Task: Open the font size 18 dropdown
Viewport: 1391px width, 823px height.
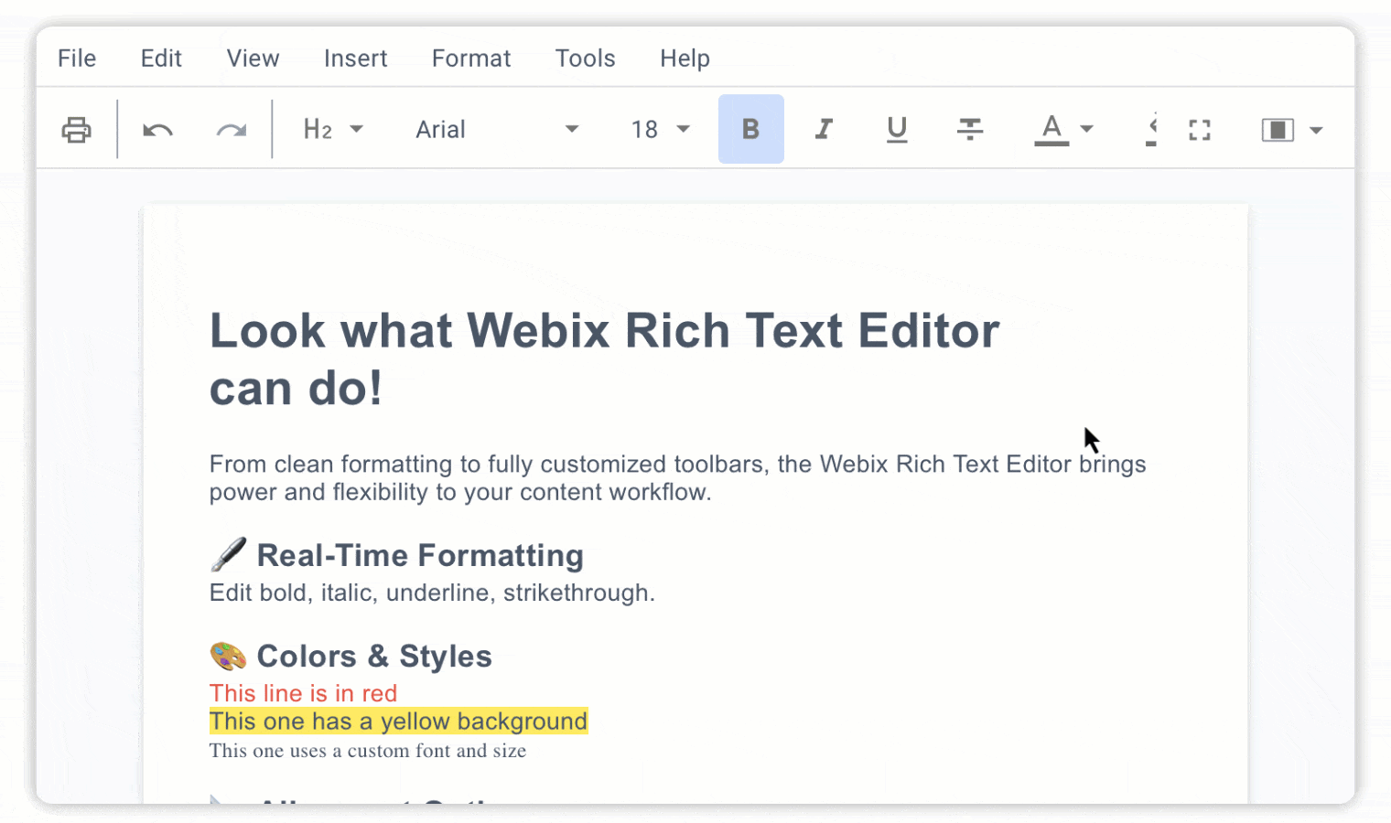Action: pos(661,129)
